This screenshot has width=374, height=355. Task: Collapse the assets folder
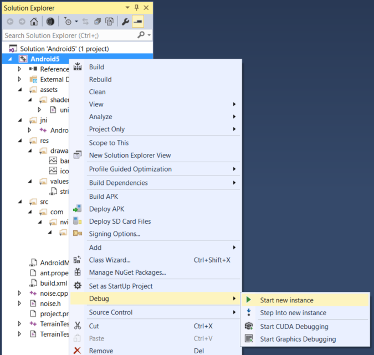(20, 89)
